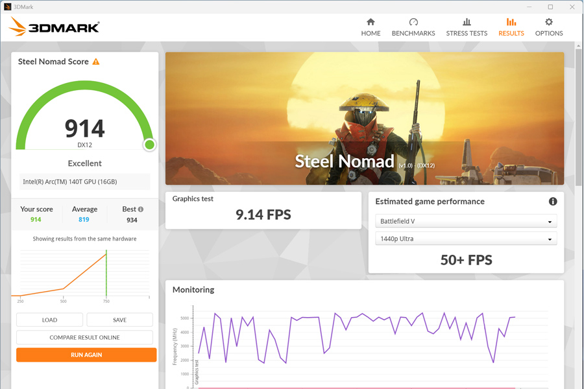Click the Estimated game performance info icon

[553, 202]
